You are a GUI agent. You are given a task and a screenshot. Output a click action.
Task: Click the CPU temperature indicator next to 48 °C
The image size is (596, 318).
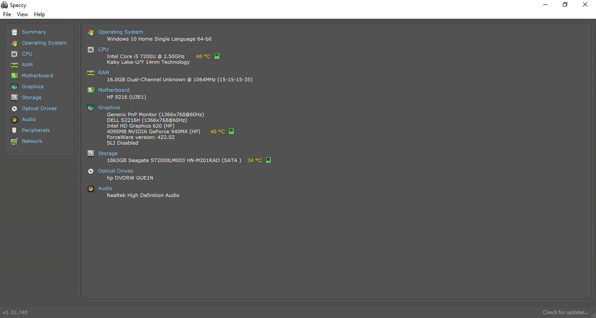217,56
